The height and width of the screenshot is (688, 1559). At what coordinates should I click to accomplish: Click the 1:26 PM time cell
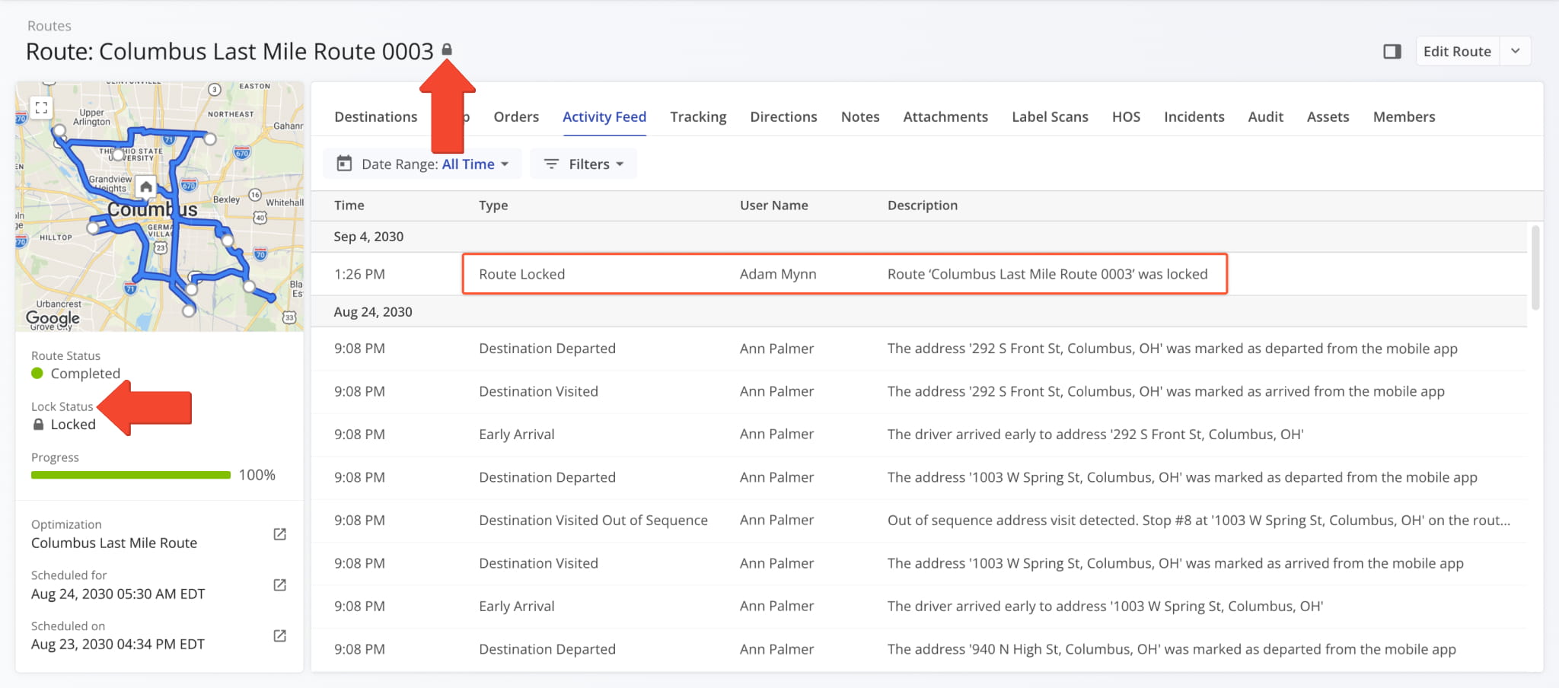[x=359, y=274]
